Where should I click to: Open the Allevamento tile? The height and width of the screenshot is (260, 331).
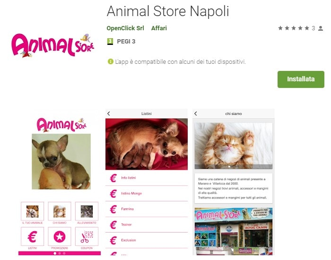87,211
